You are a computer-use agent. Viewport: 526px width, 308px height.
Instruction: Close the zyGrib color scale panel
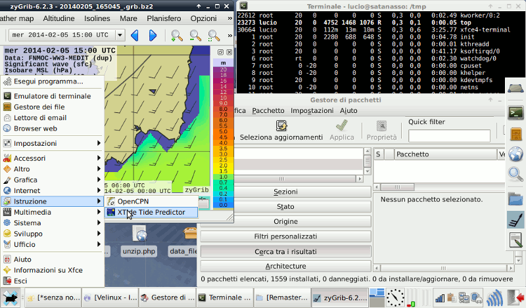coord(229,53)
